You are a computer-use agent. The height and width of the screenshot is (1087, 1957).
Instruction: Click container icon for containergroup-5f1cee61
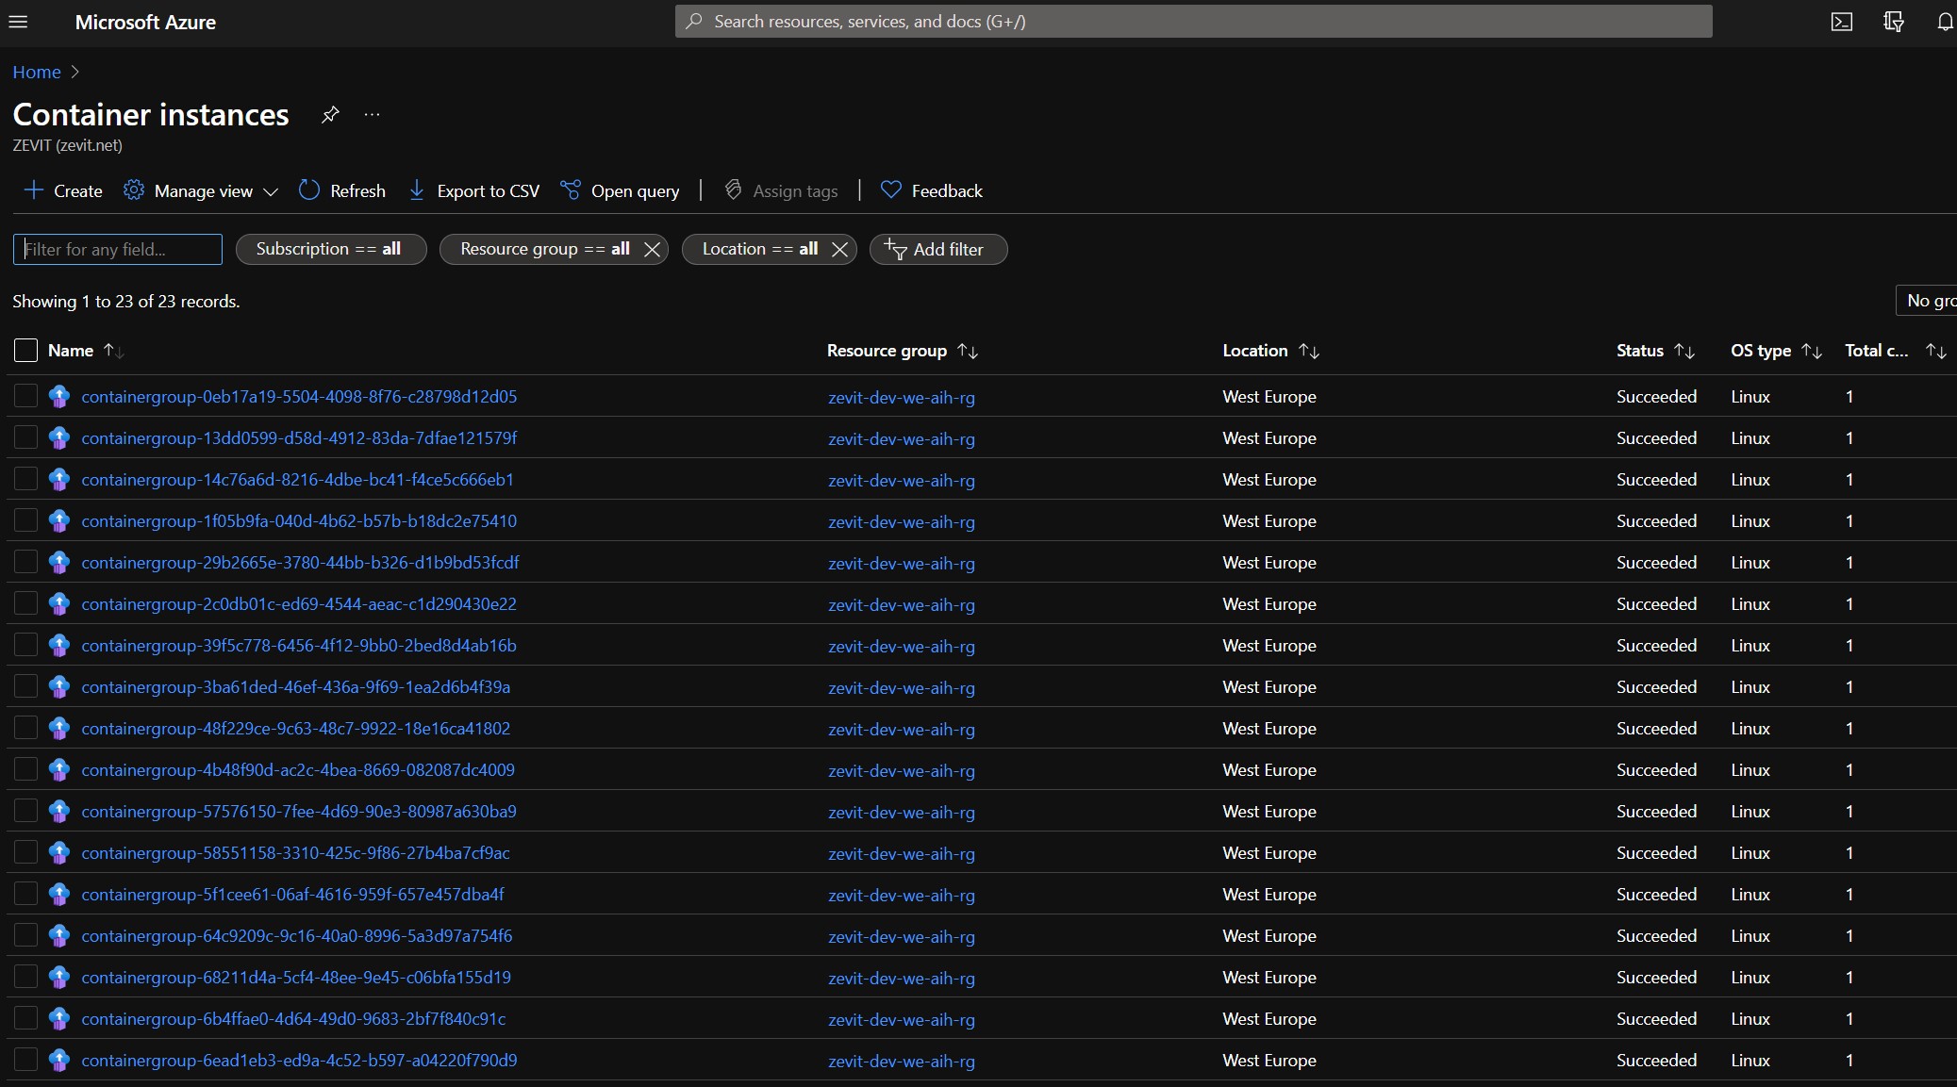[x=59, y=895]
